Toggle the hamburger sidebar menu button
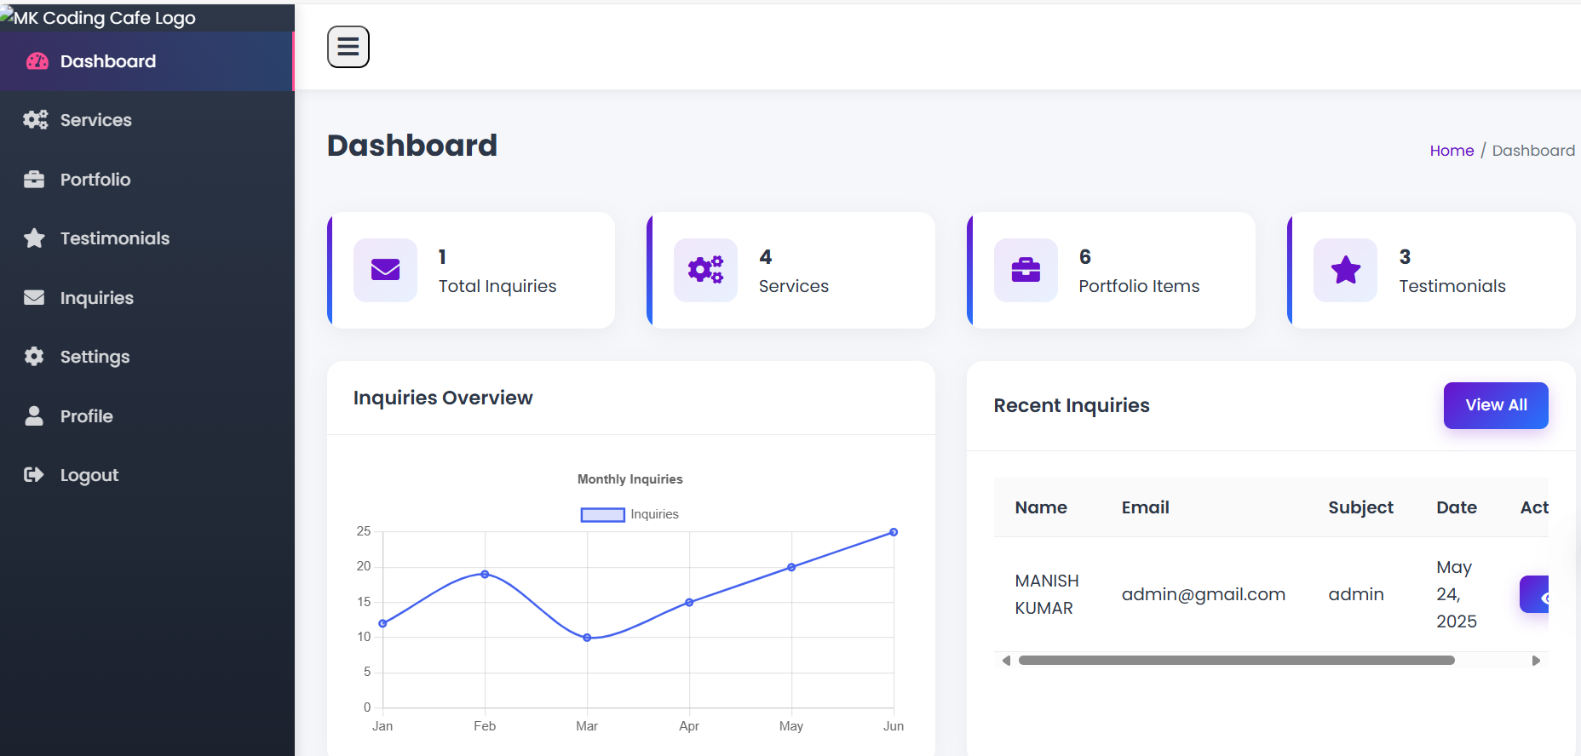Screen dimensions: 1581x756 pos(348,47)
